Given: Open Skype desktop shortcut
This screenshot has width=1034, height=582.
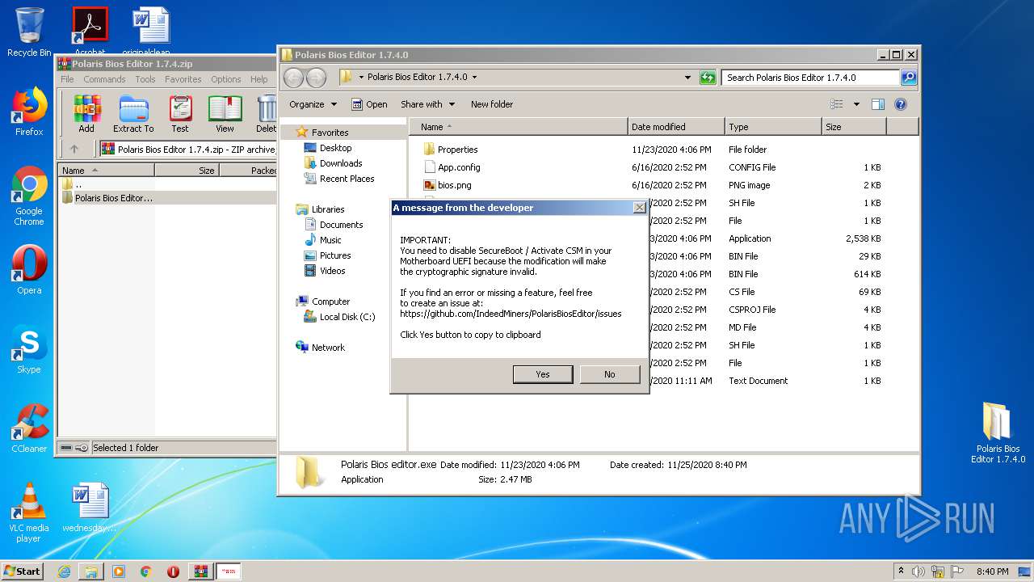Looking at the screenshot, I should (x=29, y=349).
